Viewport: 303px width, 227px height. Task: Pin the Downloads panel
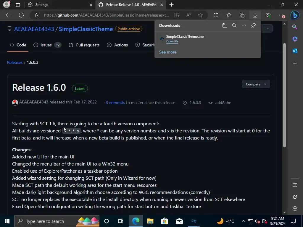coord(253,25)
